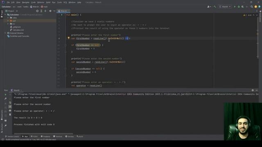Click Run with Coverage icon
Viewport: 262px width, 147px height.
pyautogui.click(x=243, y=7)
